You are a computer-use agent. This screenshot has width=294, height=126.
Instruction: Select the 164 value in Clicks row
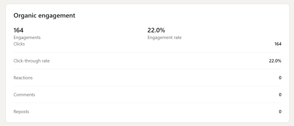pos(278,44)
